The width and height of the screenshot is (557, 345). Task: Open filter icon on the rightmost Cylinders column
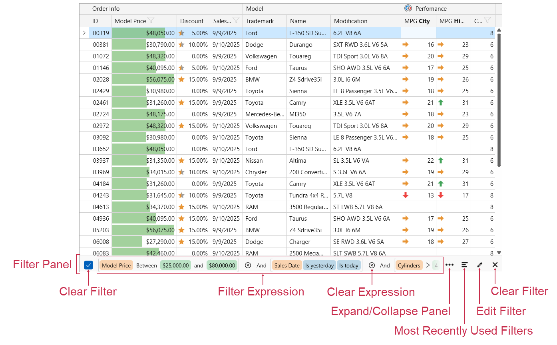click(x=487, y=20)
